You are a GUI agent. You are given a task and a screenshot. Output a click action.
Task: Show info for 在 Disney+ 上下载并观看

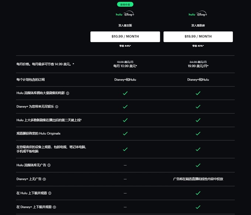[x=55, y=207]
